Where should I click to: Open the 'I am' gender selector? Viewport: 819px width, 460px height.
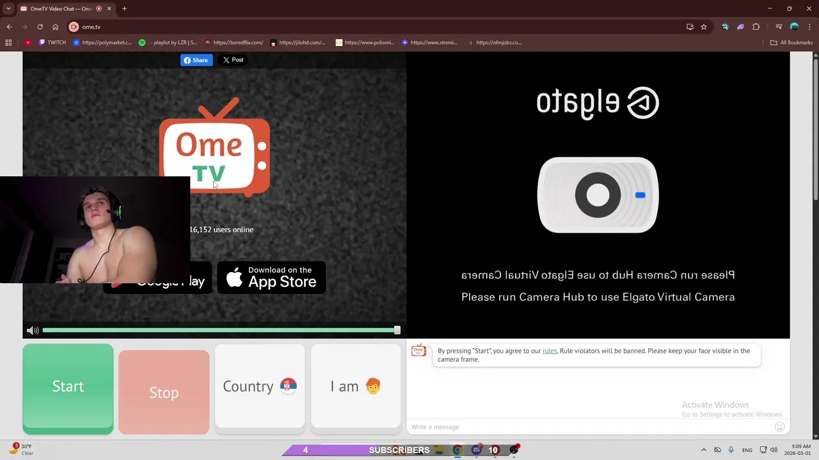356,387
